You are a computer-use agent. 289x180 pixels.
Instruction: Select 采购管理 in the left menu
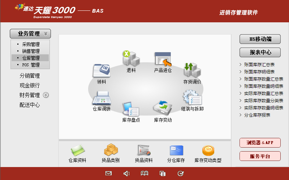pyautogui.click(x=31, y=45)
